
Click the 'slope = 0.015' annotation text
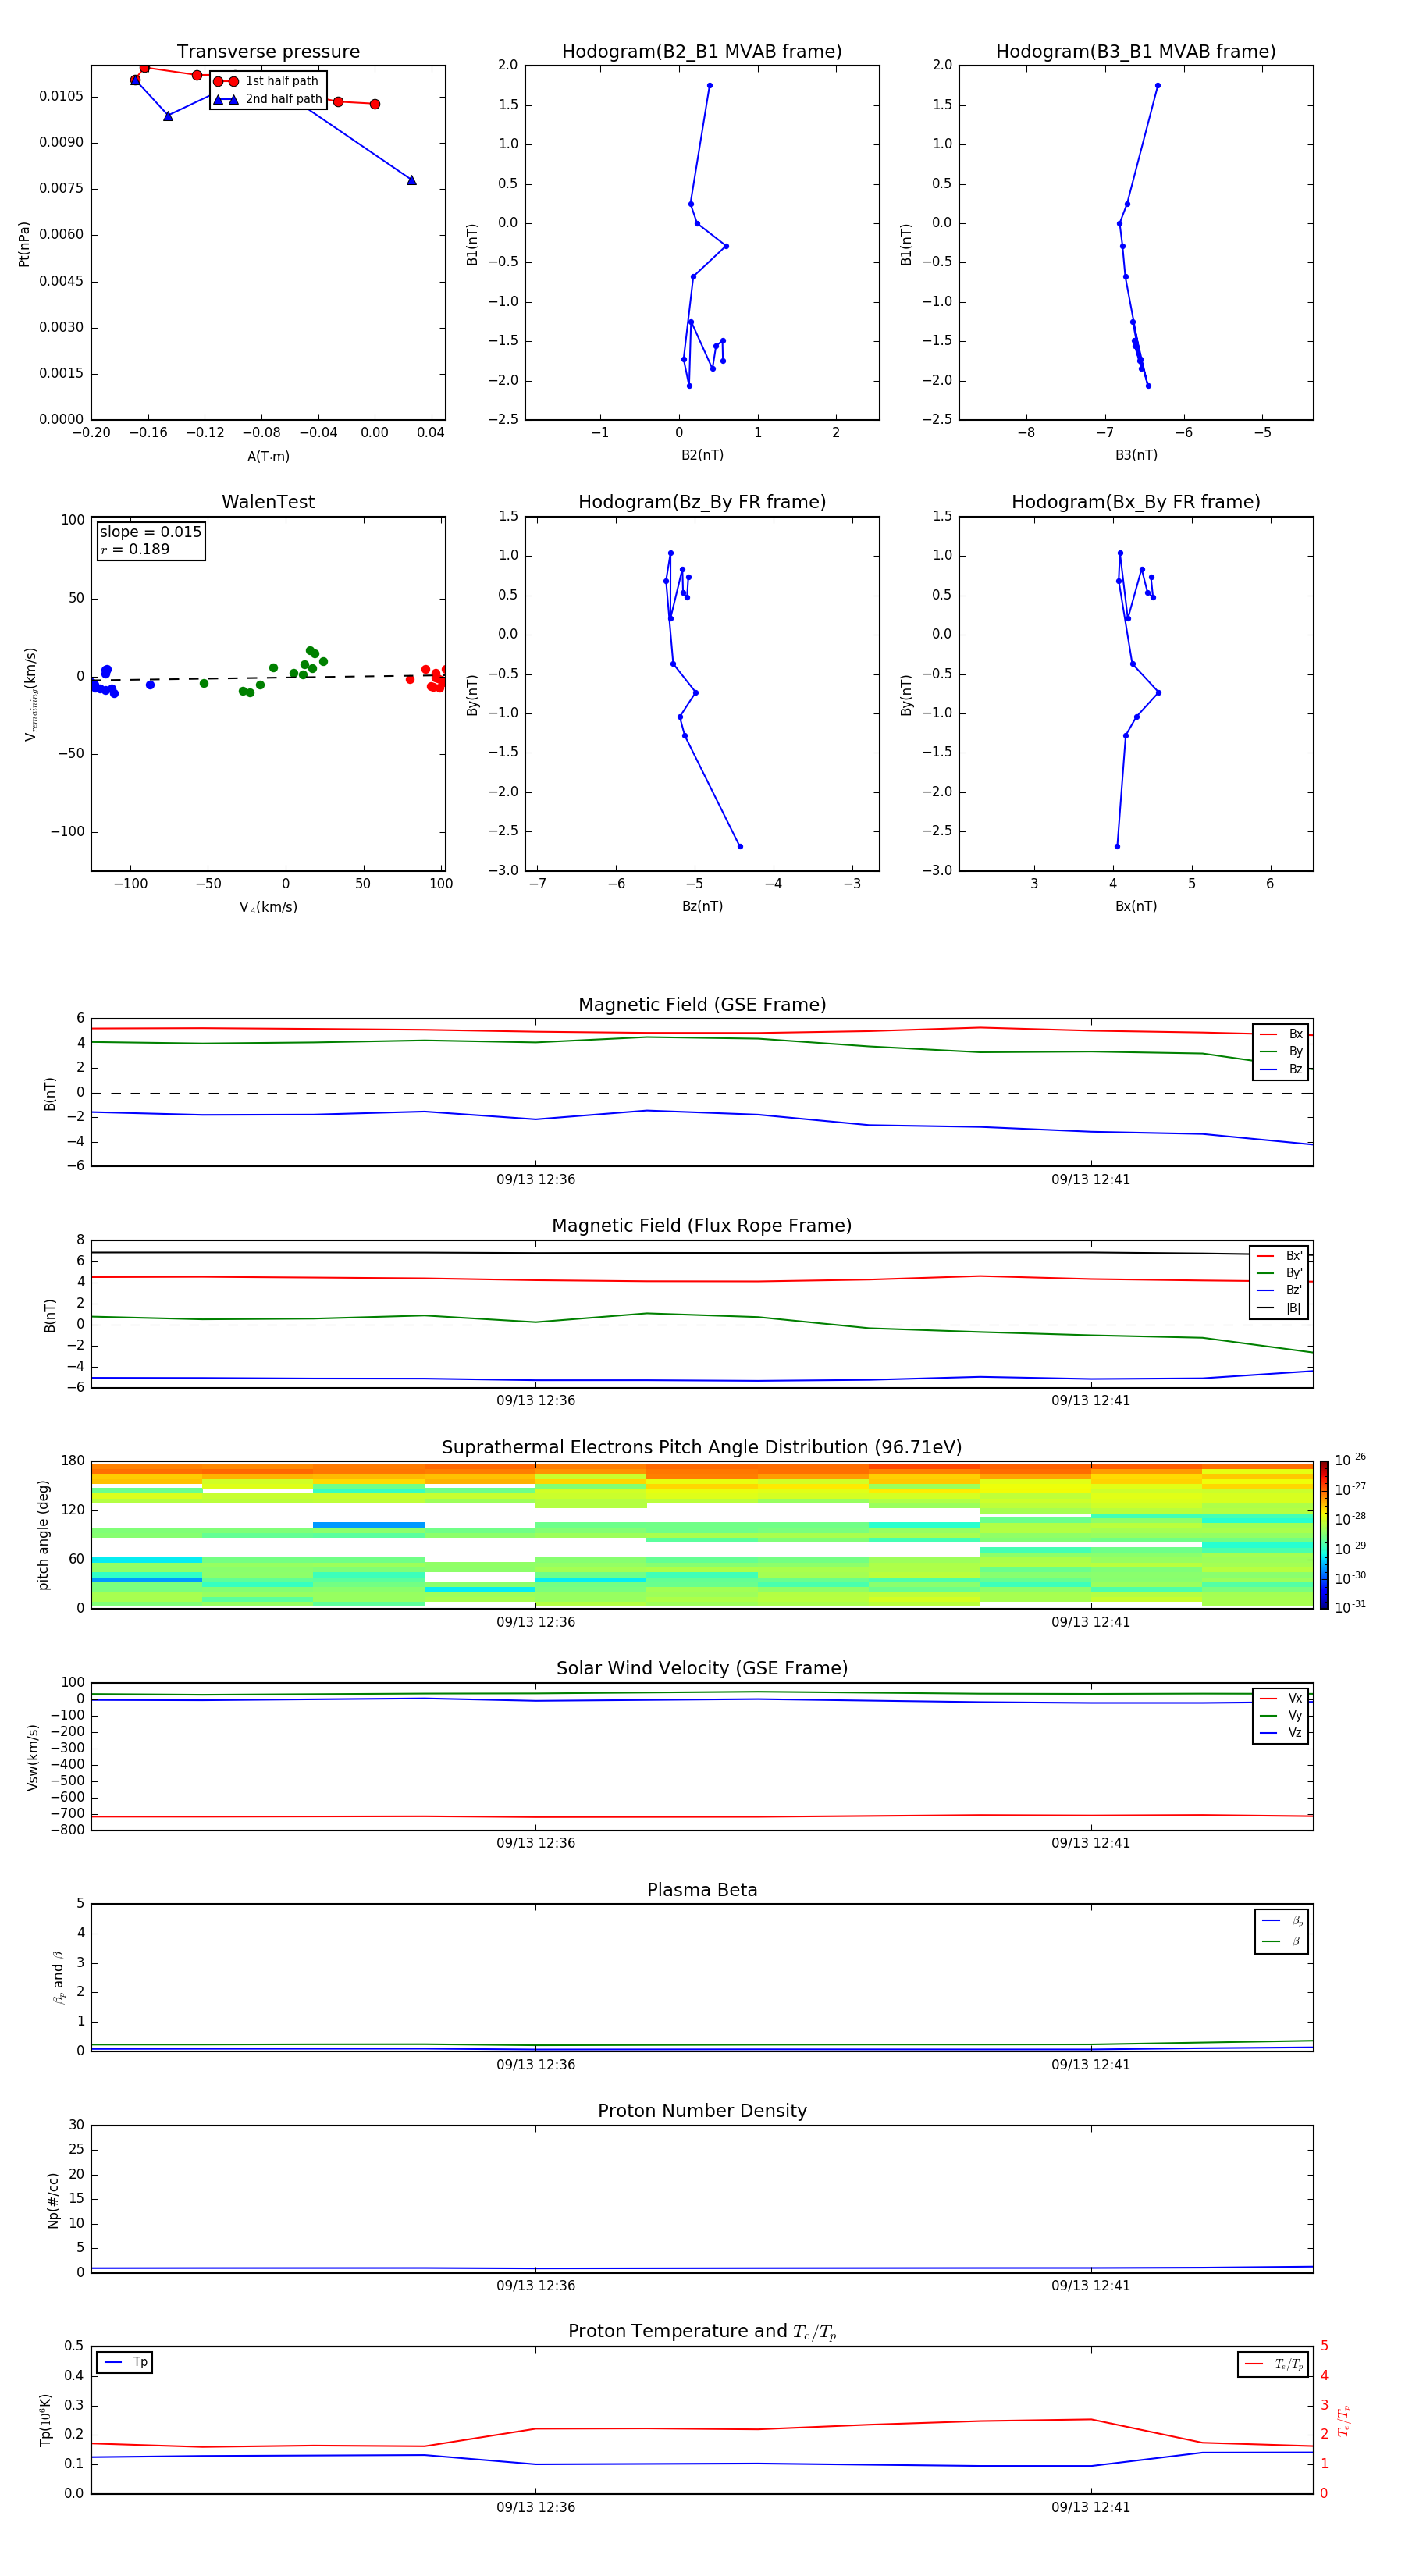click(150, 532)
